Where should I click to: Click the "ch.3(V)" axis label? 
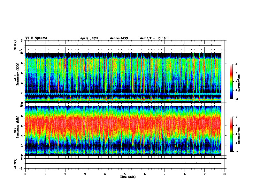pyautogui.click(x=15, y=163)
